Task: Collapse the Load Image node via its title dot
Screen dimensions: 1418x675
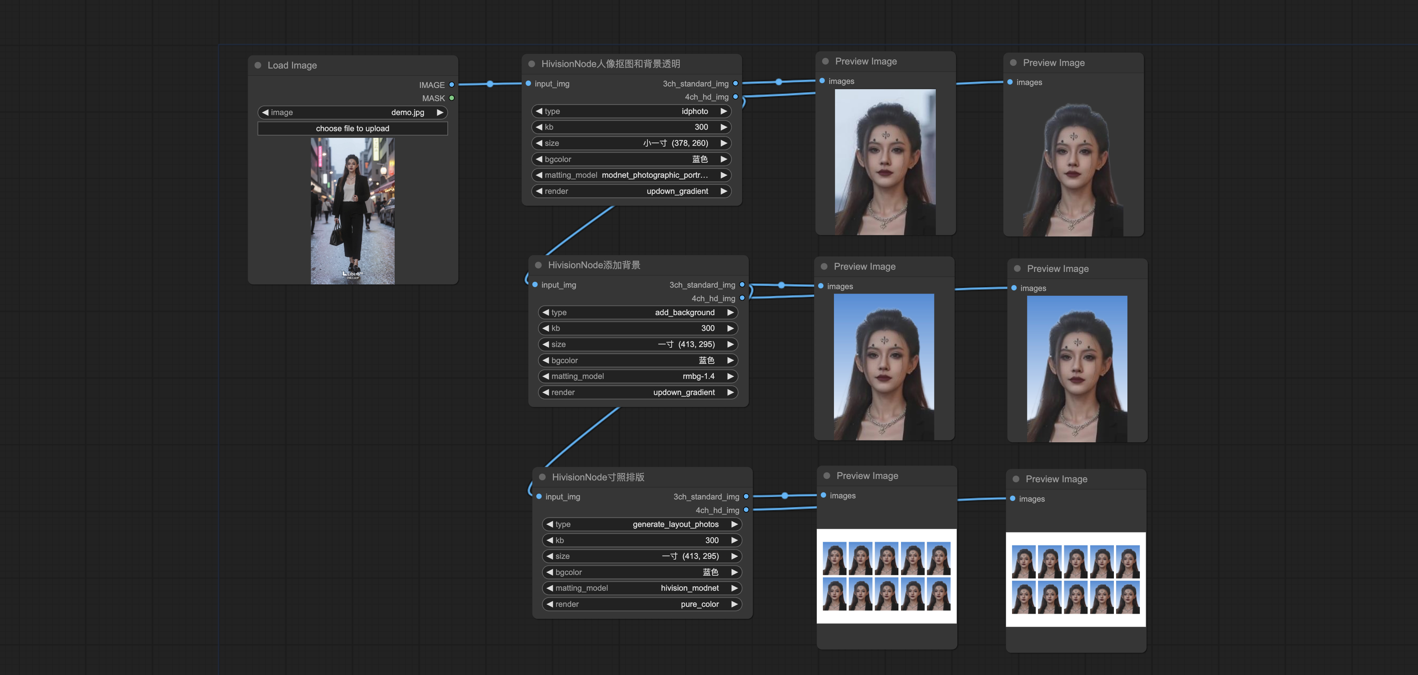Action: [x=258, y=66]
